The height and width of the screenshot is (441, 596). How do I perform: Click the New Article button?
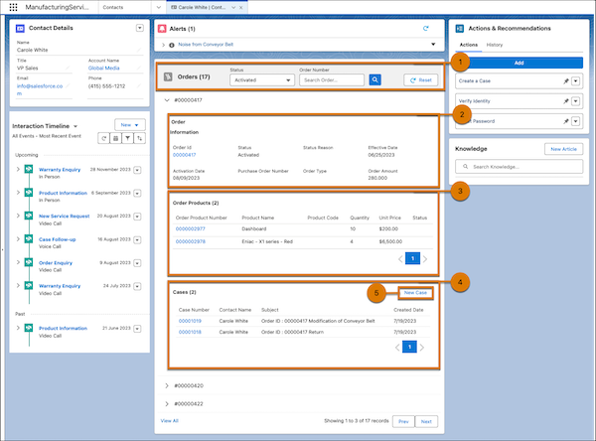click(563, 149)
